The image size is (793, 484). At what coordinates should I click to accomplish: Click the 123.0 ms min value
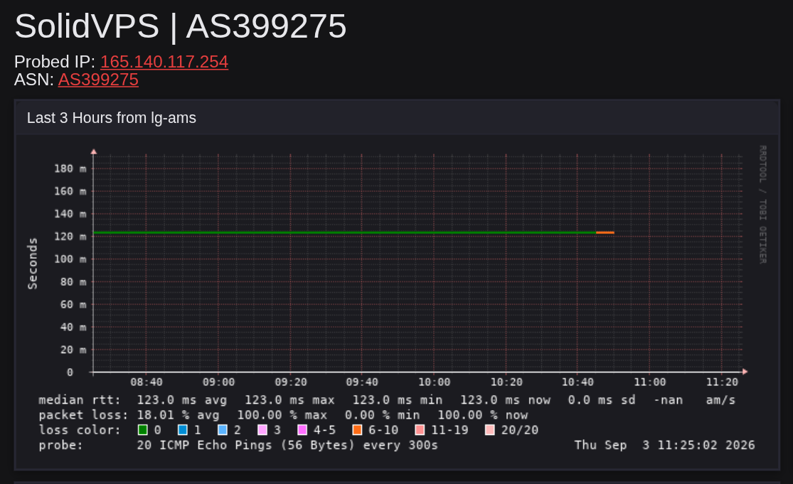pyautogui.click(x=398, y=400)
